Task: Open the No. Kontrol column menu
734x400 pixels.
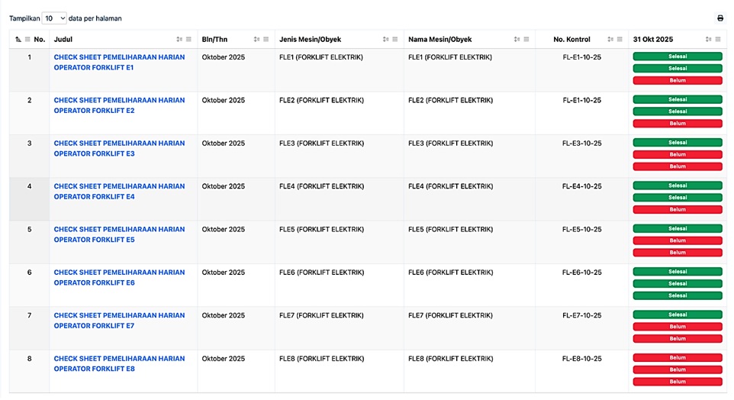Action: pyautogui.click(x=620, y=40)
